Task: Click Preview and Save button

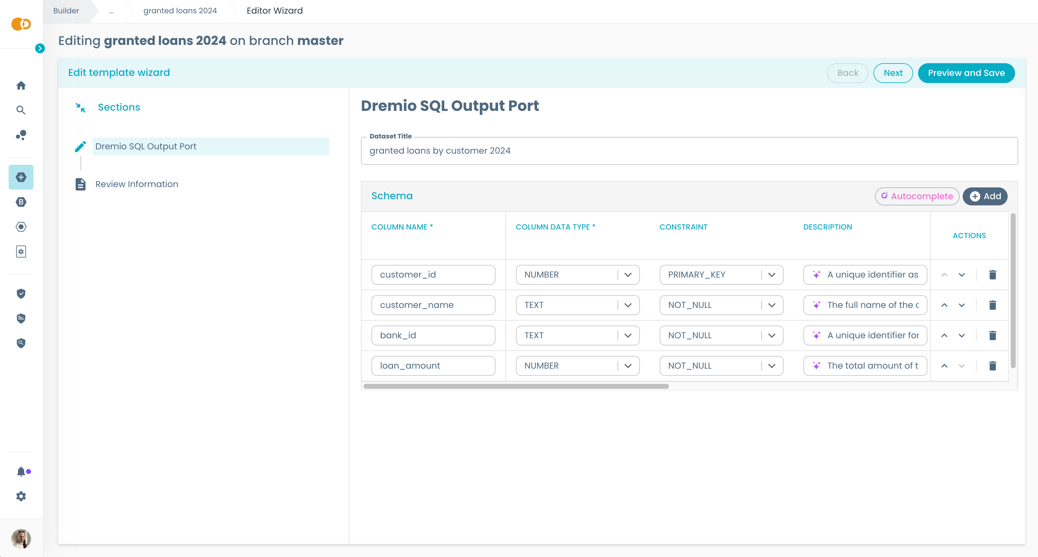Action: 966,73
